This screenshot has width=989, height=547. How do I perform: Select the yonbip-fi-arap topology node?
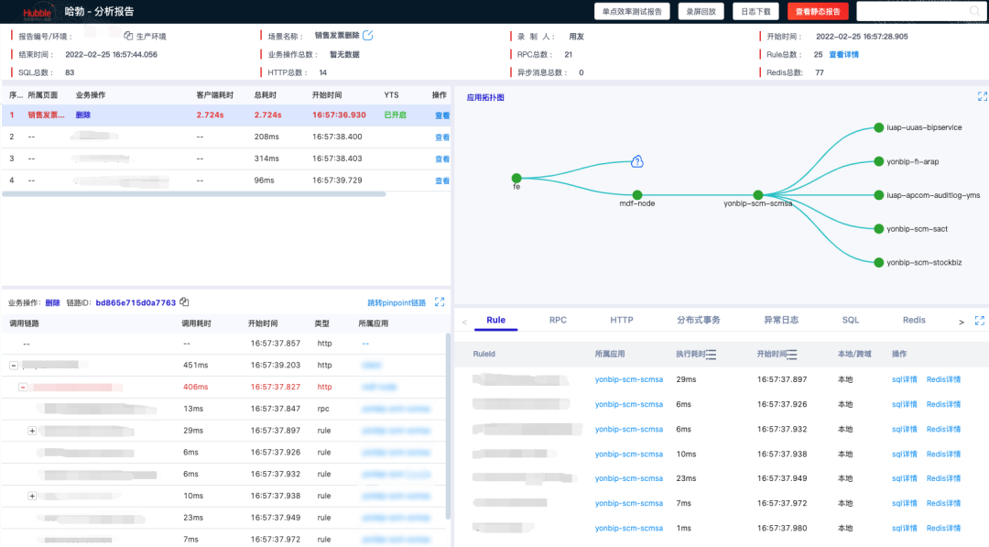click(878, 161)
